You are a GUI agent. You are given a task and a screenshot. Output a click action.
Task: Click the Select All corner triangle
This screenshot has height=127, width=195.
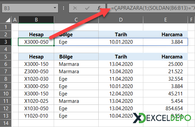pyautogui.click(x=8, y=20)
